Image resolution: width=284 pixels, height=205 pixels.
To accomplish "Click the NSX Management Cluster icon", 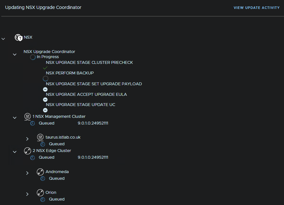I will click(28, 117).
